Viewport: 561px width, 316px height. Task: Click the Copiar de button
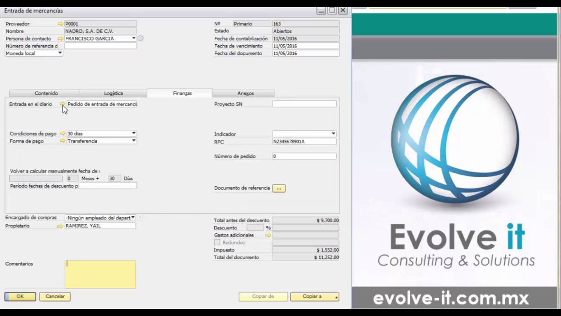point(263,297)
